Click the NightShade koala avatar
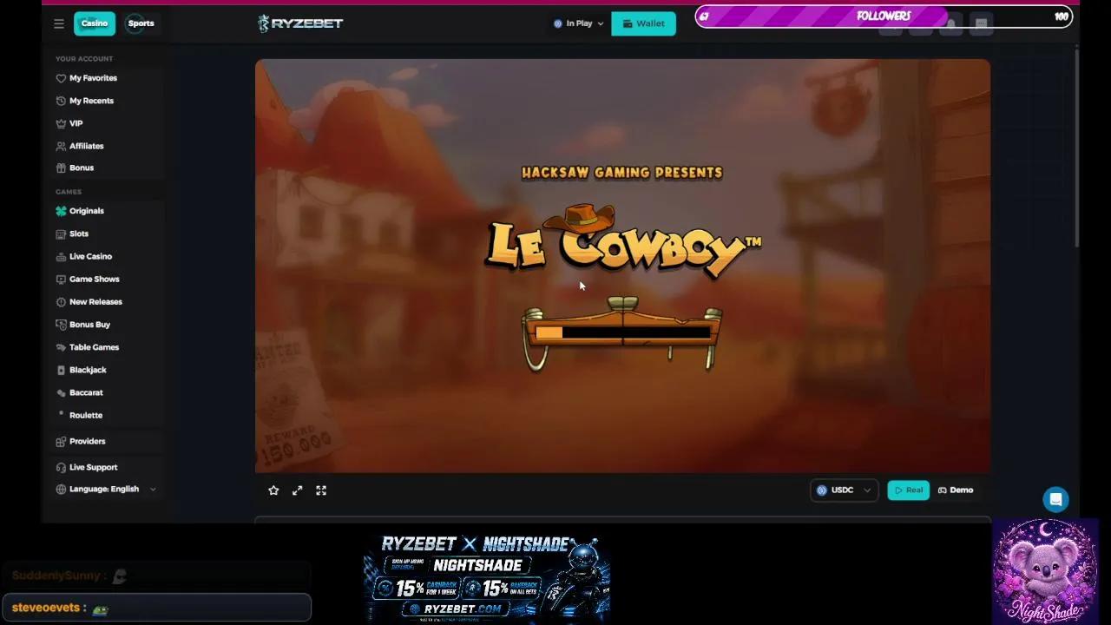 [x=1045, y=571]
